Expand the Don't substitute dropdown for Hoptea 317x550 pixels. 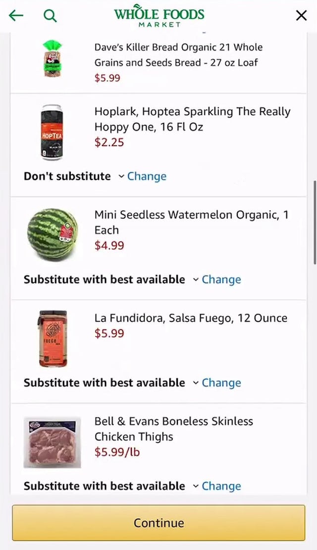pyautogui.click(x=72, y=176)
